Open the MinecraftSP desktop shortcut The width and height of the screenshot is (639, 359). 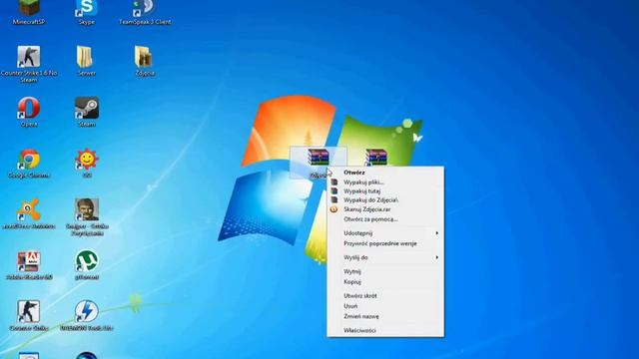pos(29,11)
